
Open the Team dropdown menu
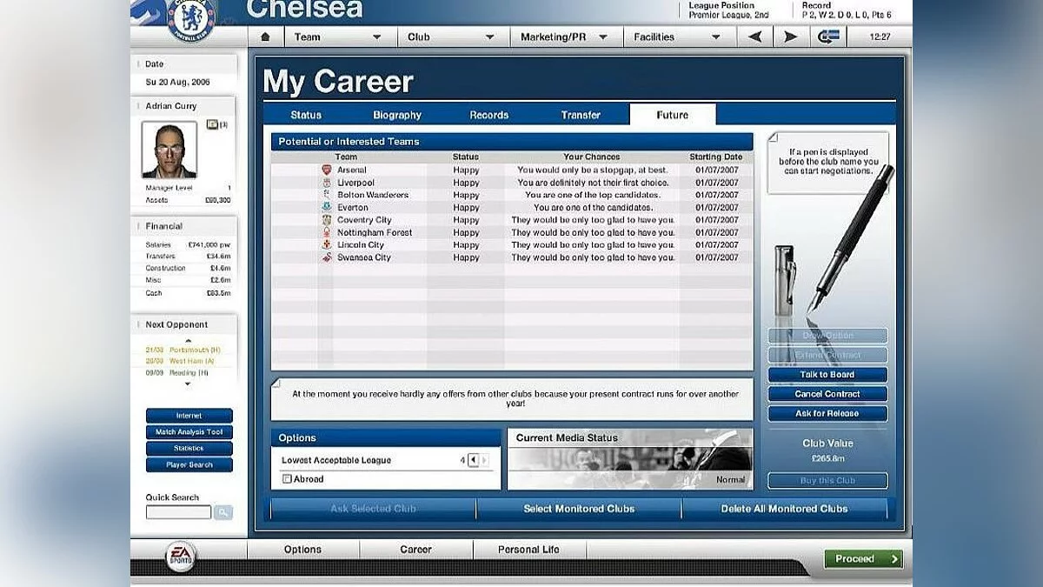(338, 37)
